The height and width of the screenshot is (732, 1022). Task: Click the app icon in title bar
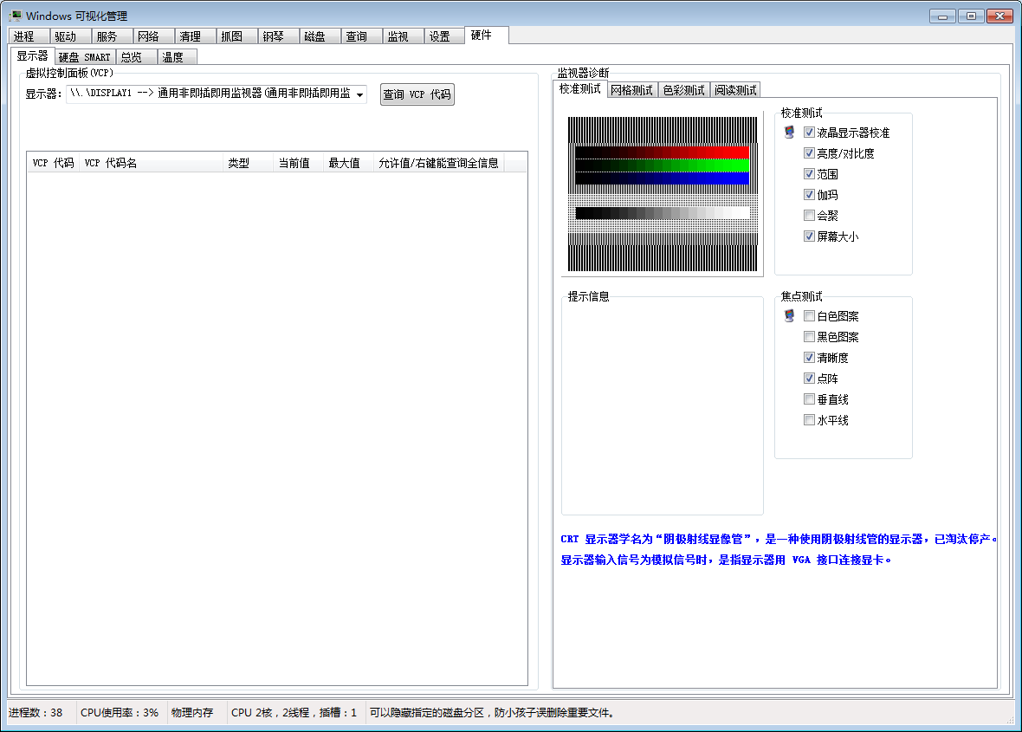[16, 16]
